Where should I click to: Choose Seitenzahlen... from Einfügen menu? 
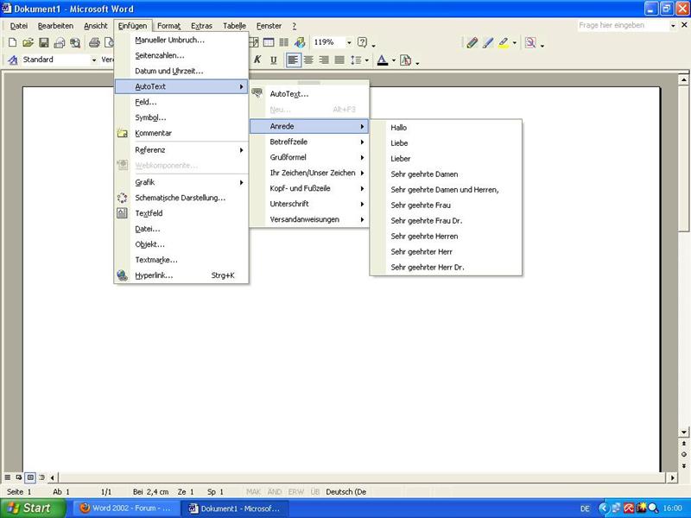click(x=160, y=55)
